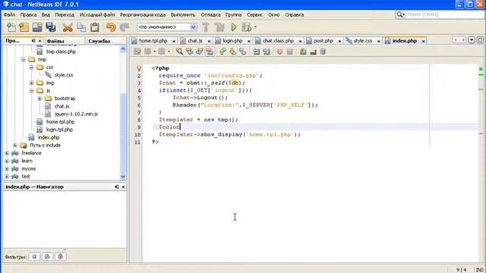Click the lightbulb hint on line 1
The width and height of the screenshot is (486, 273).
(139, 68)
